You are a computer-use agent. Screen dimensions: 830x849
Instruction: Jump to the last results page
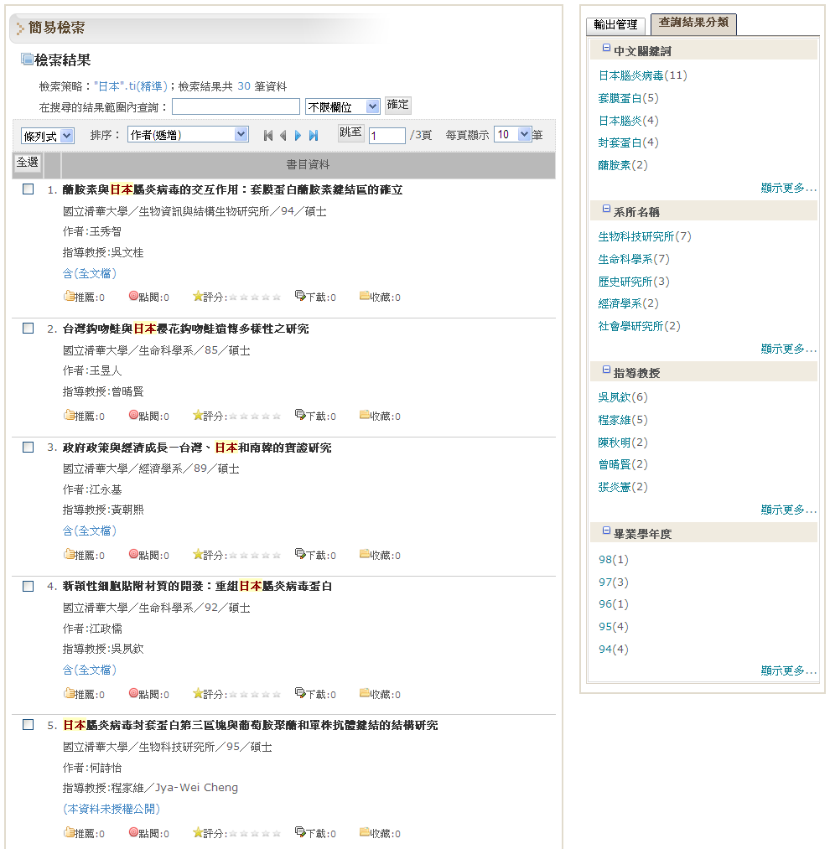[x=314, y=135]
